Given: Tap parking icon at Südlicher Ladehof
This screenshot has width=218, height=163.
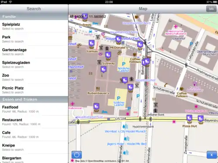Looking at the screenshot, I should [x=119, y=98].
